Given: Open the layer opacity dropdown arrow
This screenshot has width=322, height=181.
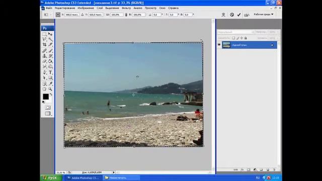Looking at the screenshot, I should [277, 32].
